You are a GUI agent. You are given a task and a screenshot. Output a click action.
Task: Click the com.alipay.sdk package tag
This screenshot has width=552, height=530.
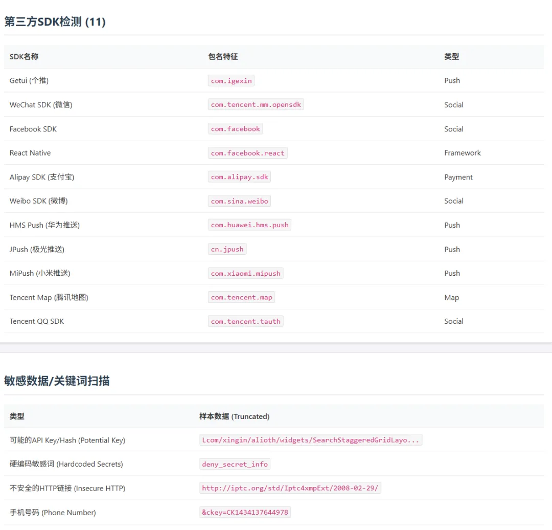[239, 177]
